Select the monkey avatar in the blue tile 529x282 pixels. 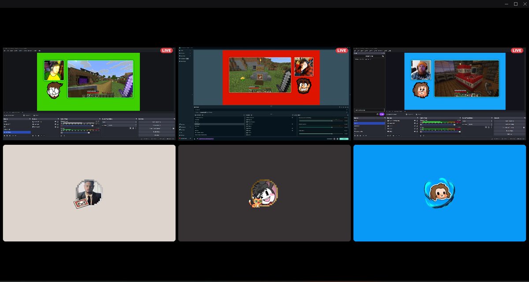(x=440, y=193)
